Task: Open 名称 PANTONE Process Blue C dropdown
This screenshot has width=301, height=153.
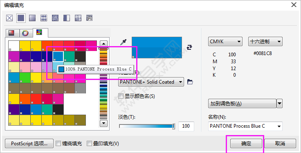Action: point(245,126)
